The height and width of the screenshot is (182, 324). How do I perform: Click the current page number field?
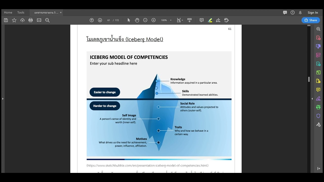[109, 20]
